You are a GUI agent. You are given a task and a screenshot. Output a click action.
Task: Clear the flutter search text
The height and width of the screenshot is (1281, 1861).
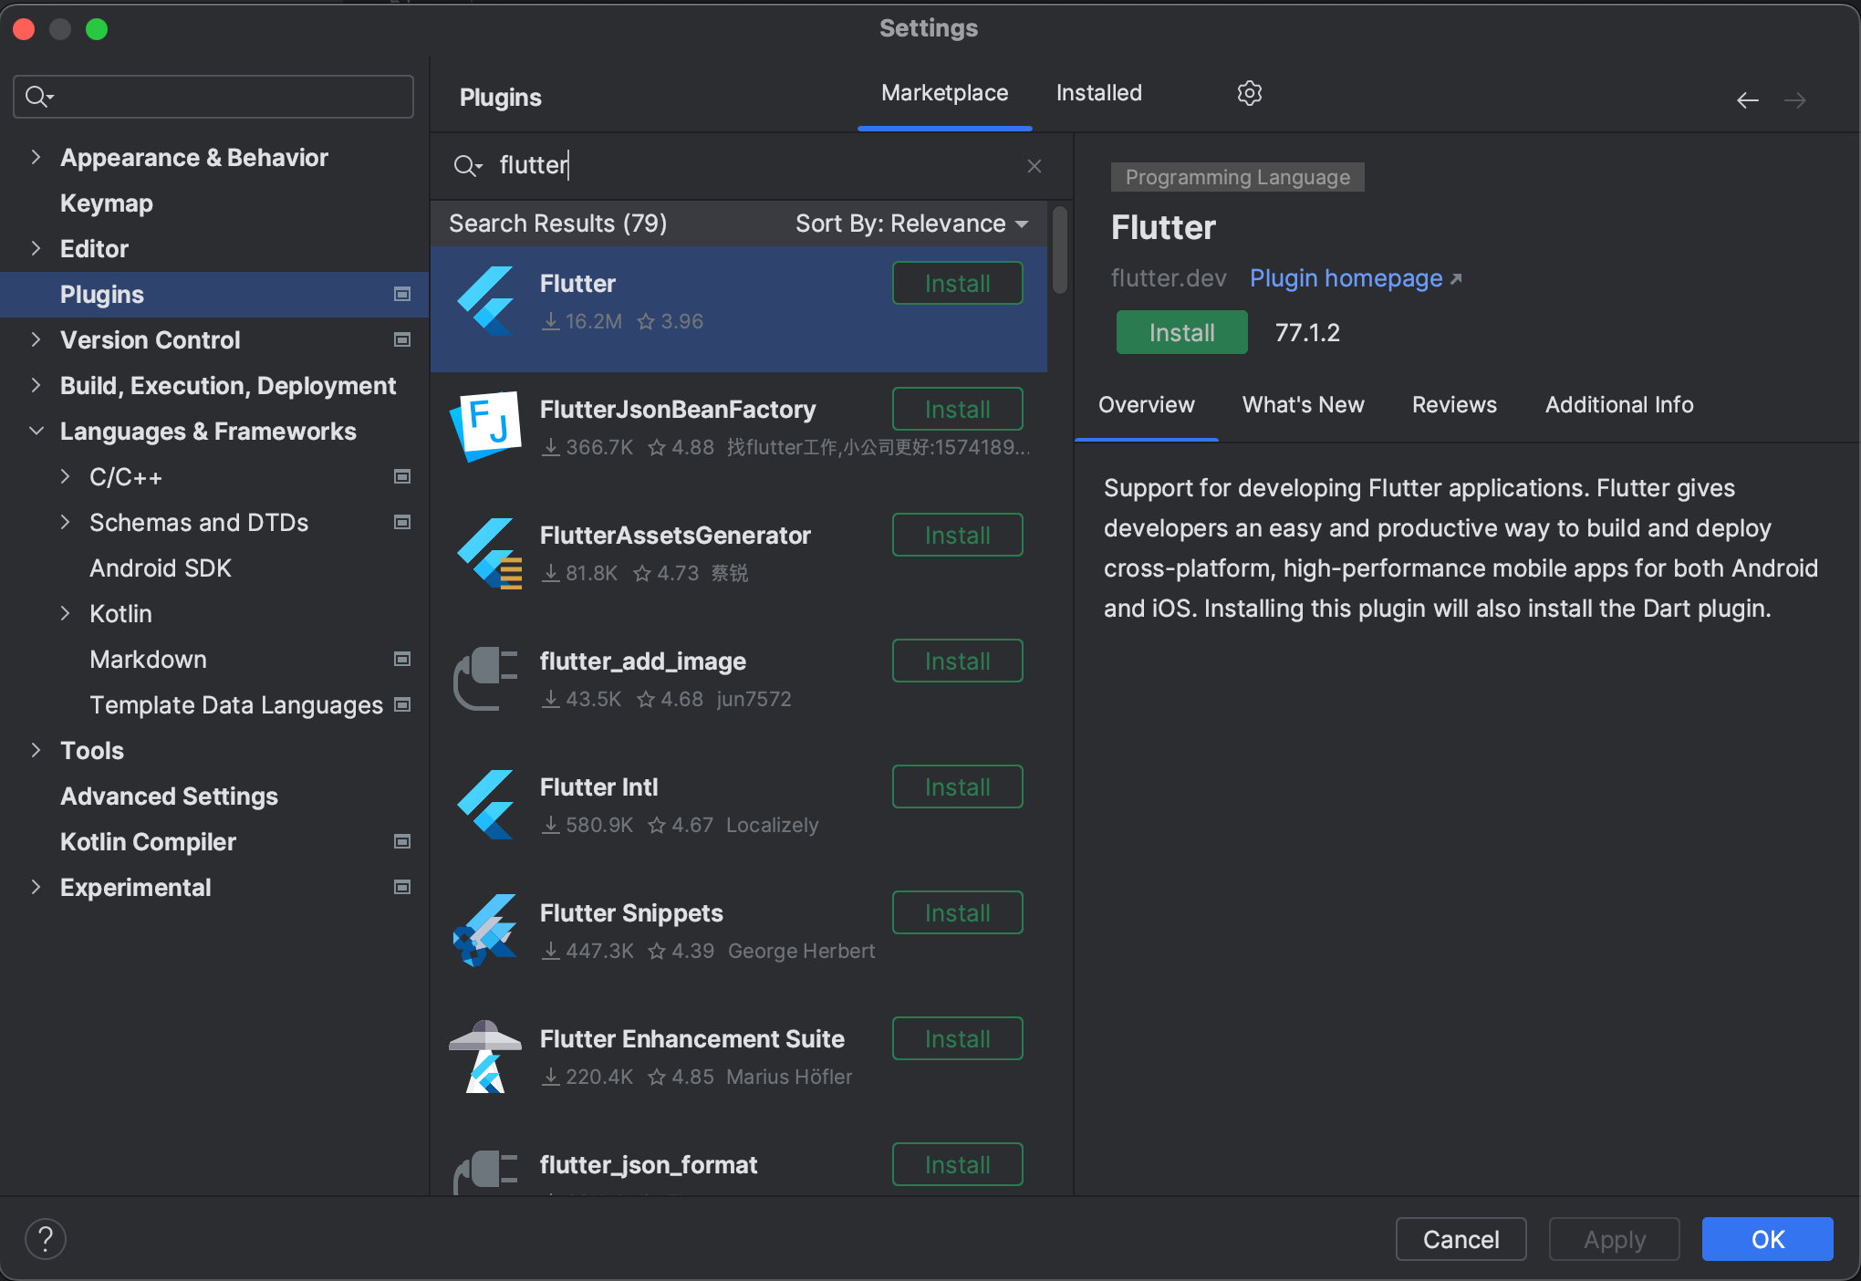pyautogui.click(x=1034, y=166)
